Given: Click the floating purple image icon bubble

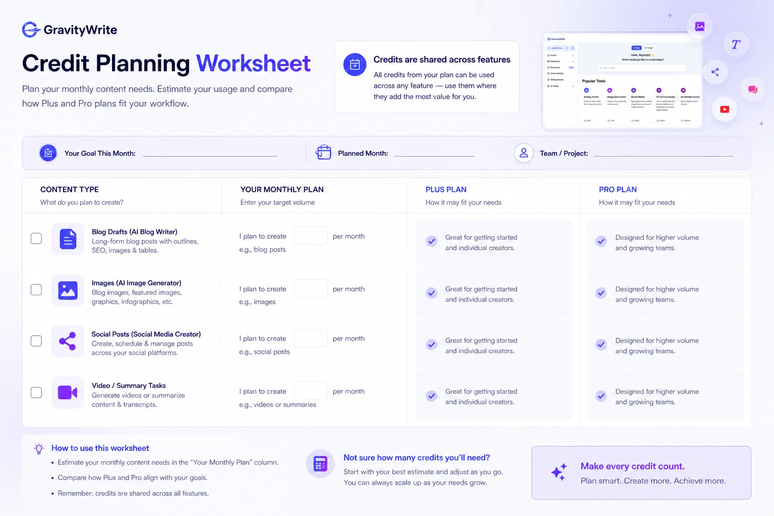Looking at the screenshot, I should (700, 27).
